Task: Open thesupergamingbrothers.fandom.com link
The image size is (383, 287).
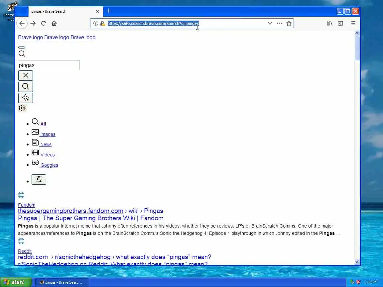Action: click(70, 211)
